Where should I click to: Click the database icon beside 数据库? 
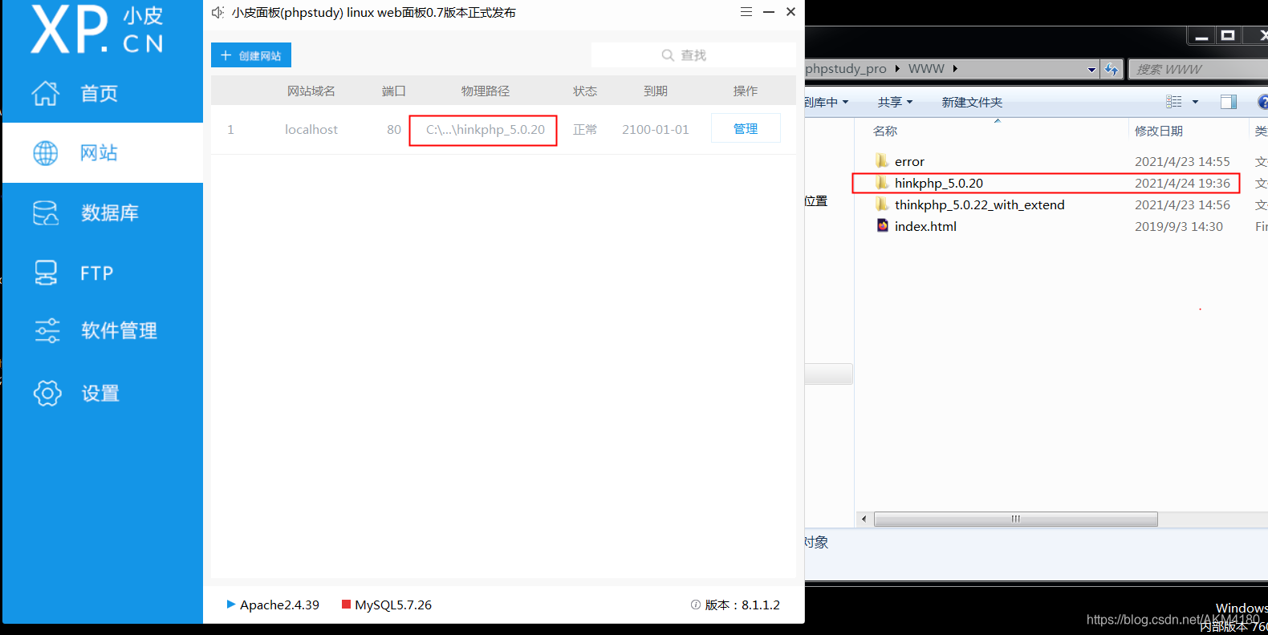point(46,212)
